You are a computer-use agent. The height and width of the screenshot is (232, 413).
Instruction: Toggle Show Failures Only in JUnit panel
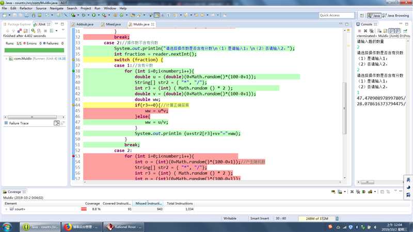point(20,31)
